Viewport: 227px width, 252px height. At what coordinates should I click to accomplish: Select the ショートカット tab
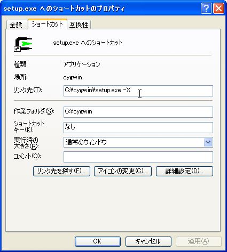click(47, 24)
